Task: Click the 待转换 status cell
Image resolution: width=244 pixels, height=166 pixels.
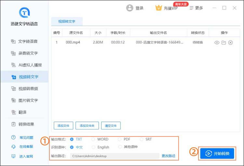Action: [x=198, y=42]
